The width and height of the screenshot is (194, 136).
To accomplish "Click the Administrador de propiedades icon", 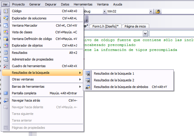I will click(6, 59).
